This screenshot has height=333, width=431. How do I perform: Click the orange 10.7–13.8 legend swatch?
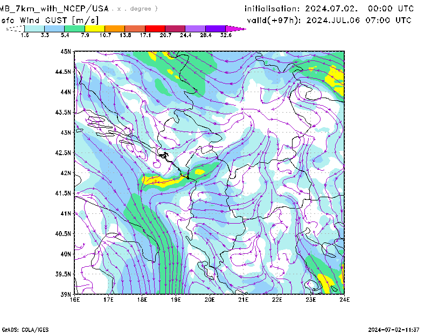coord(115,29)
